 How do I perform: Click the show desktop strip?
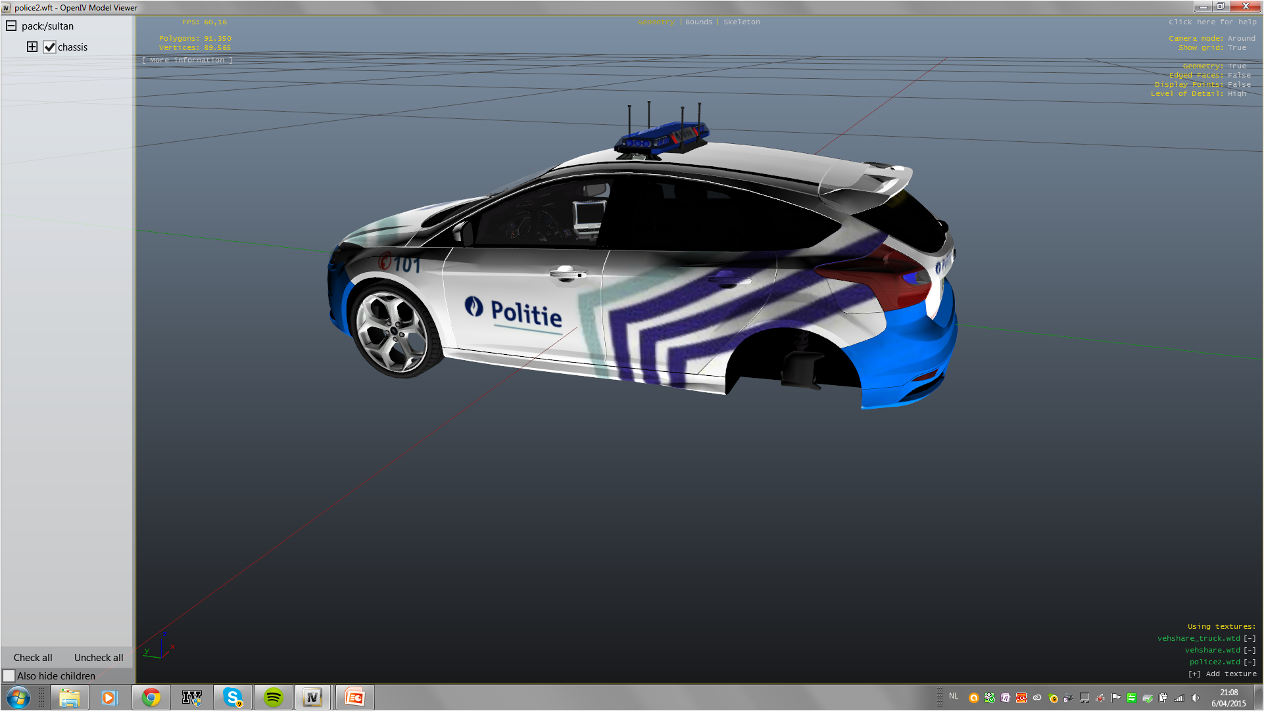click(1258, 697)
